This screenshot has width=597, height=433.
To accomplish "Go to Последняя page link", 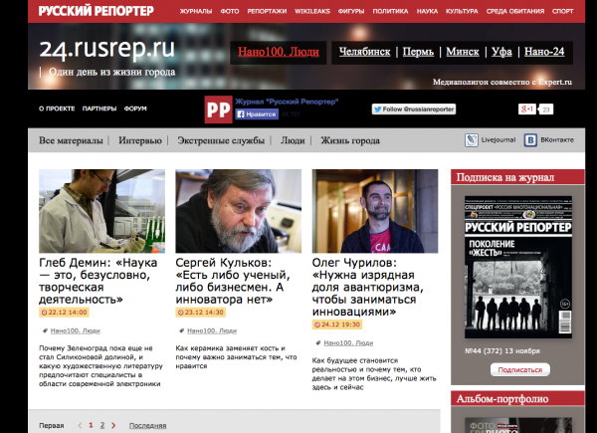I will (x=147, y=426).
